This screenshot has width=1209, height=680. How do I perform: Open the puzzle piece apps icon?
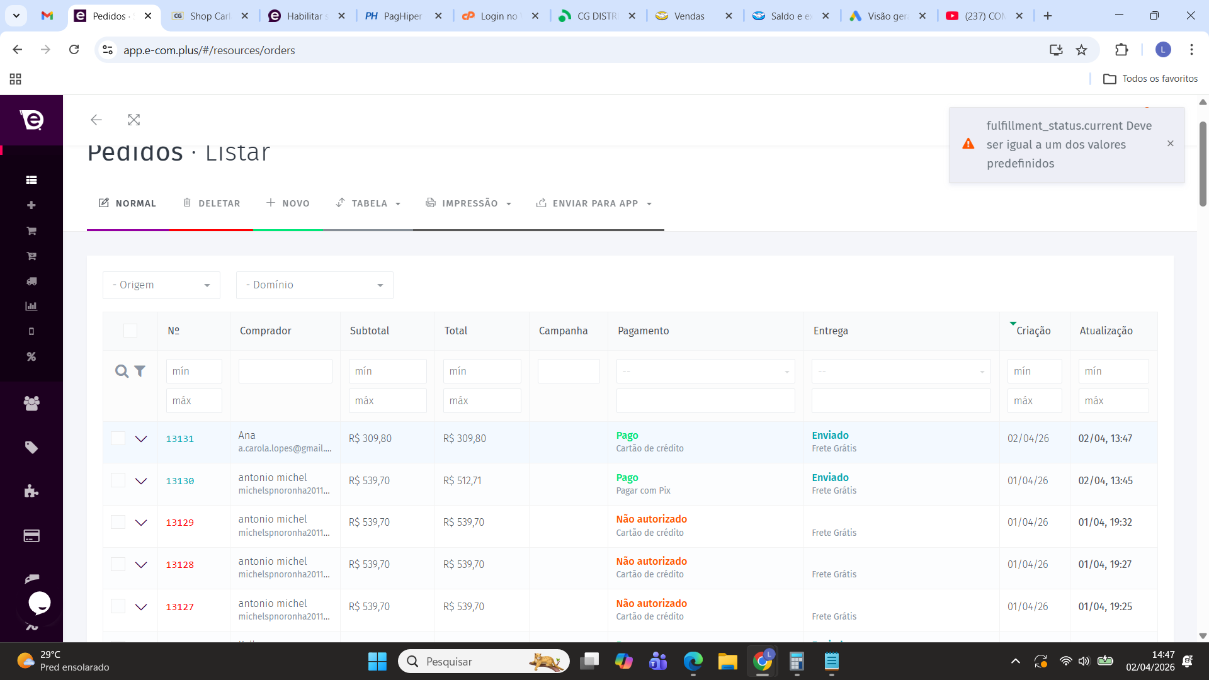(x=31, y=491)
